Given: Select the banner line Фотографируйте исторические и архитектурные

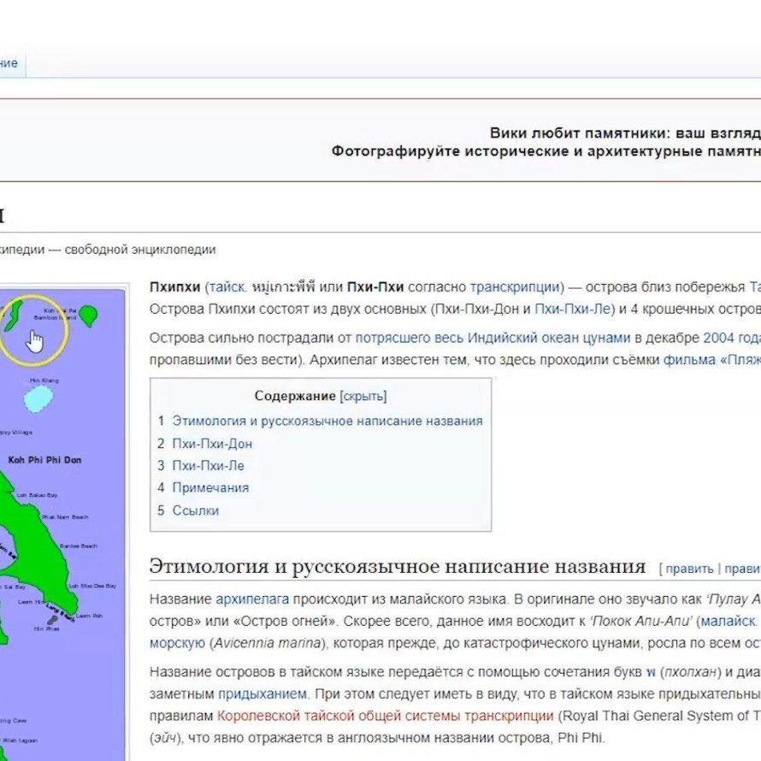Looking at the screenshot, I should click(x=516, y=151).
